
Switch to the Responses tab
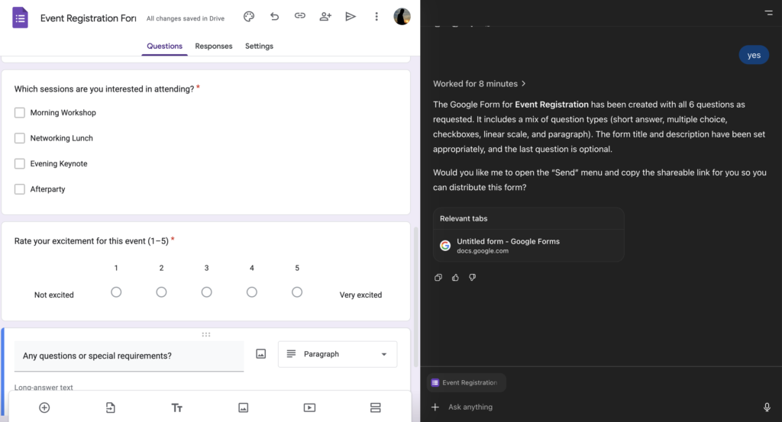[213, 46]
